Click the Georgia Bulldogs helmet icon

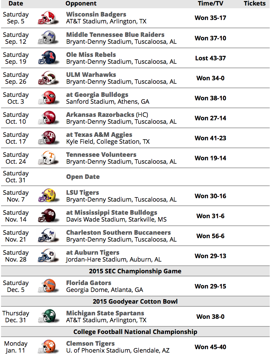tap(48, 98)
